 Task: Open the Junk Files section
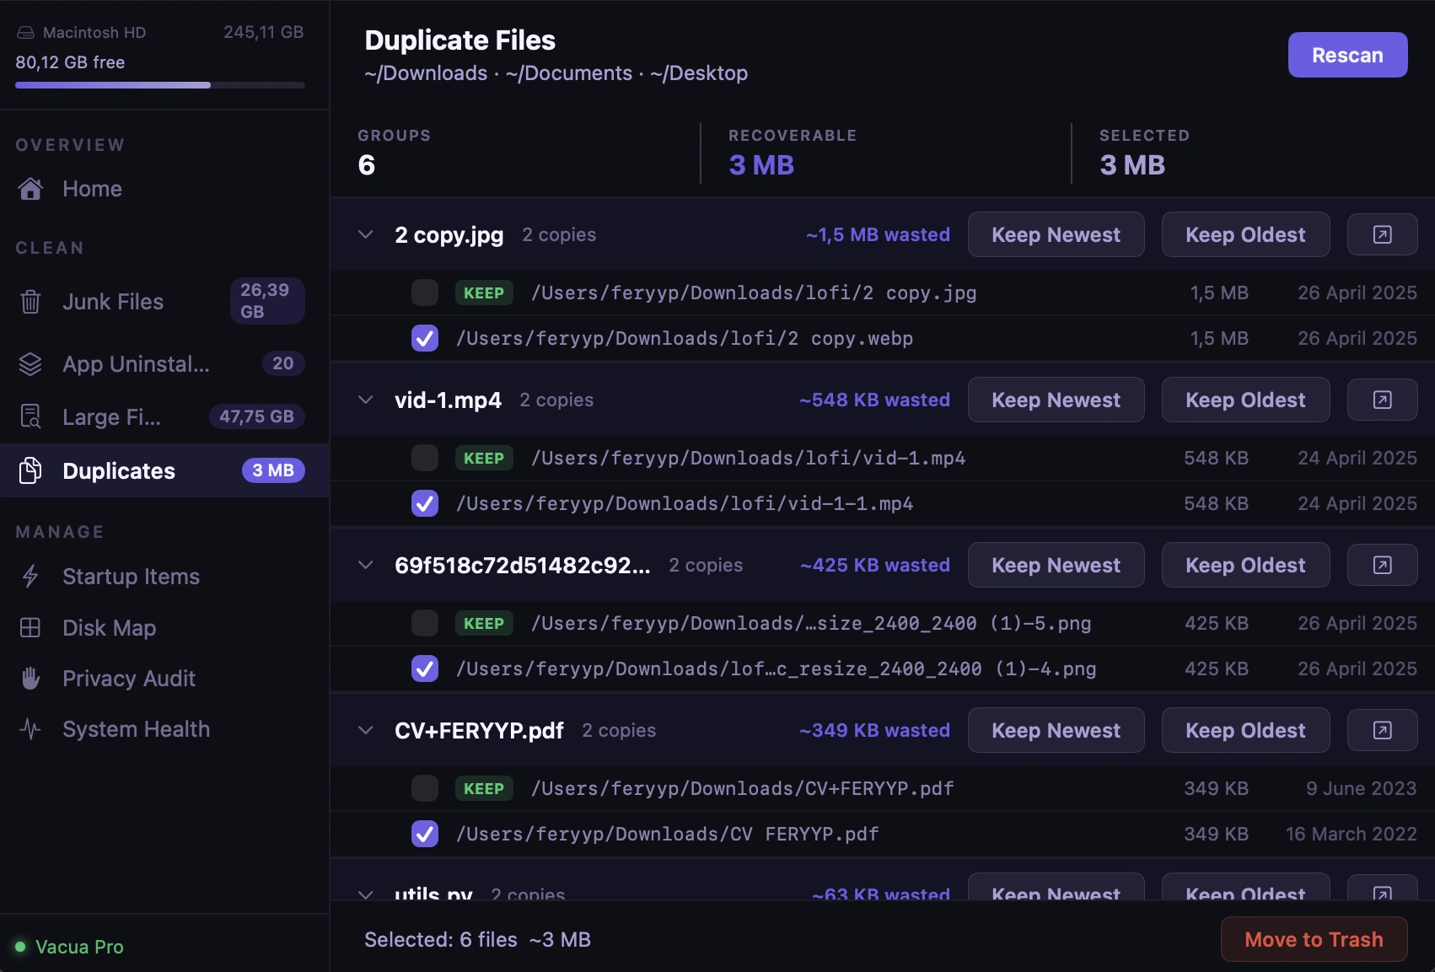click(x=164, y=302)
